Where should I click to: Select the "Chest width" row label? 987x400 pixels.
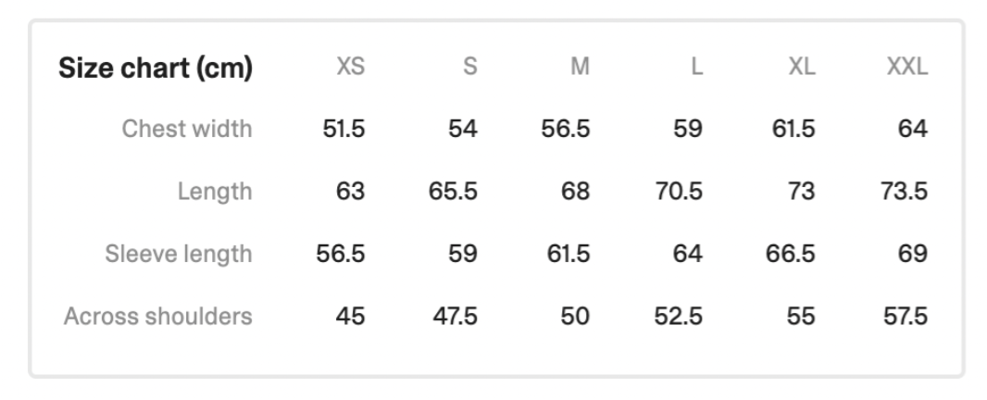point(187,129)
